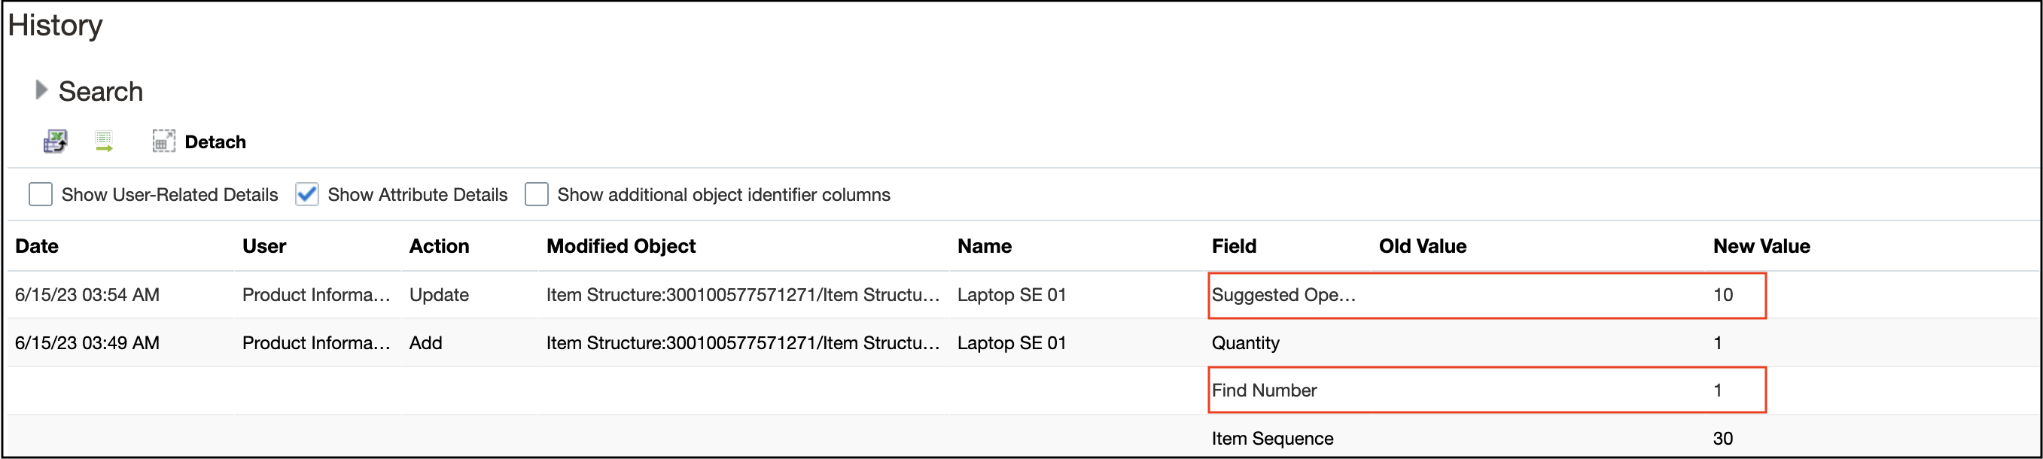This screenshot has height=459, width=2043.
Task: Uncheck Show Attribute Details checkbox
Action: (307, 194)
